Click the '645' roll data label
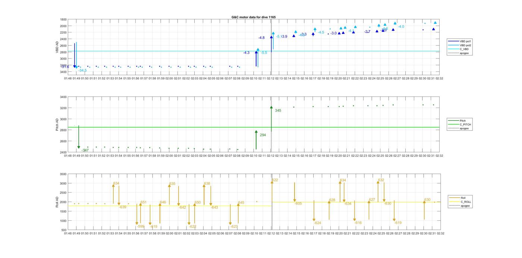The height and width of the screenshot is (258, 522). 241,203
